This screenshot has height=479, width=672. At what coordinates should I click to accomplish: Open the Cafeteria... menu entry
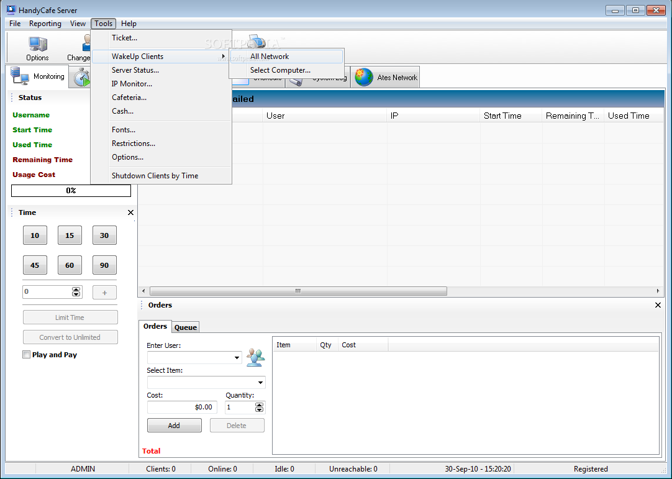click(x=161, y=98)
